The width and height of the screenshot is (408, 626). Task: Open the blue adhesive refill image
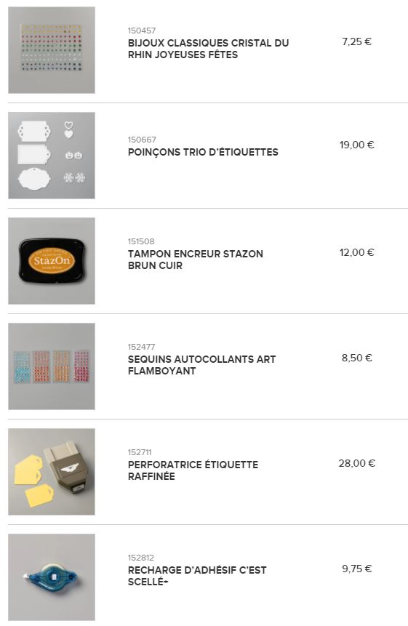tap(52, 577)
